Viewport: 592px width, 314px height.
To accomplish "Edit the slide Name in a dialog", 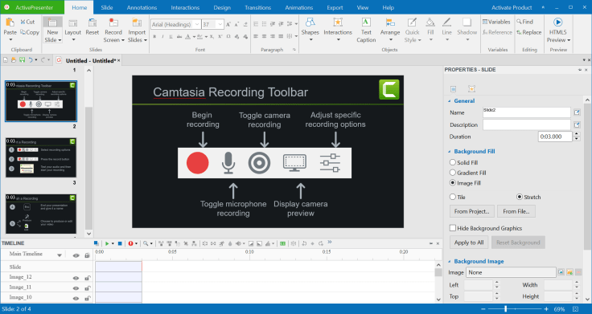I will point(577,112).
